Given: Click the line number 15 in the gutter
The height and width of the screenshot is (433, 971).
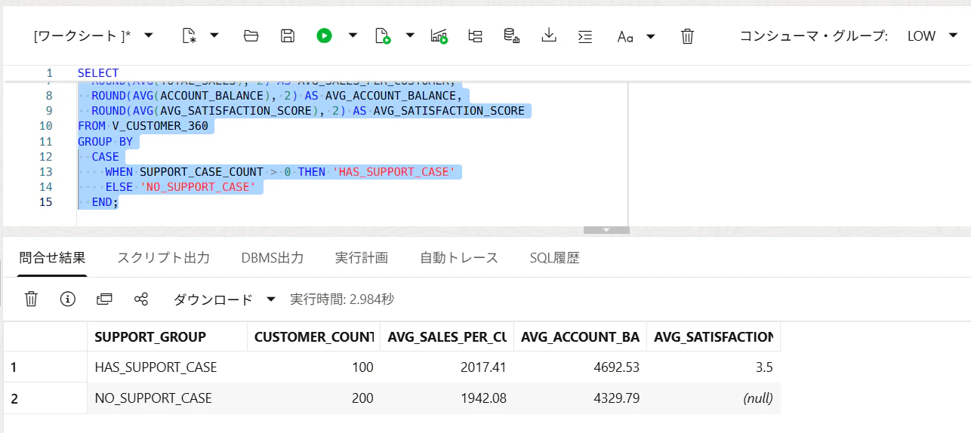Looking at the screenshot, I should (x=45, y=201).
